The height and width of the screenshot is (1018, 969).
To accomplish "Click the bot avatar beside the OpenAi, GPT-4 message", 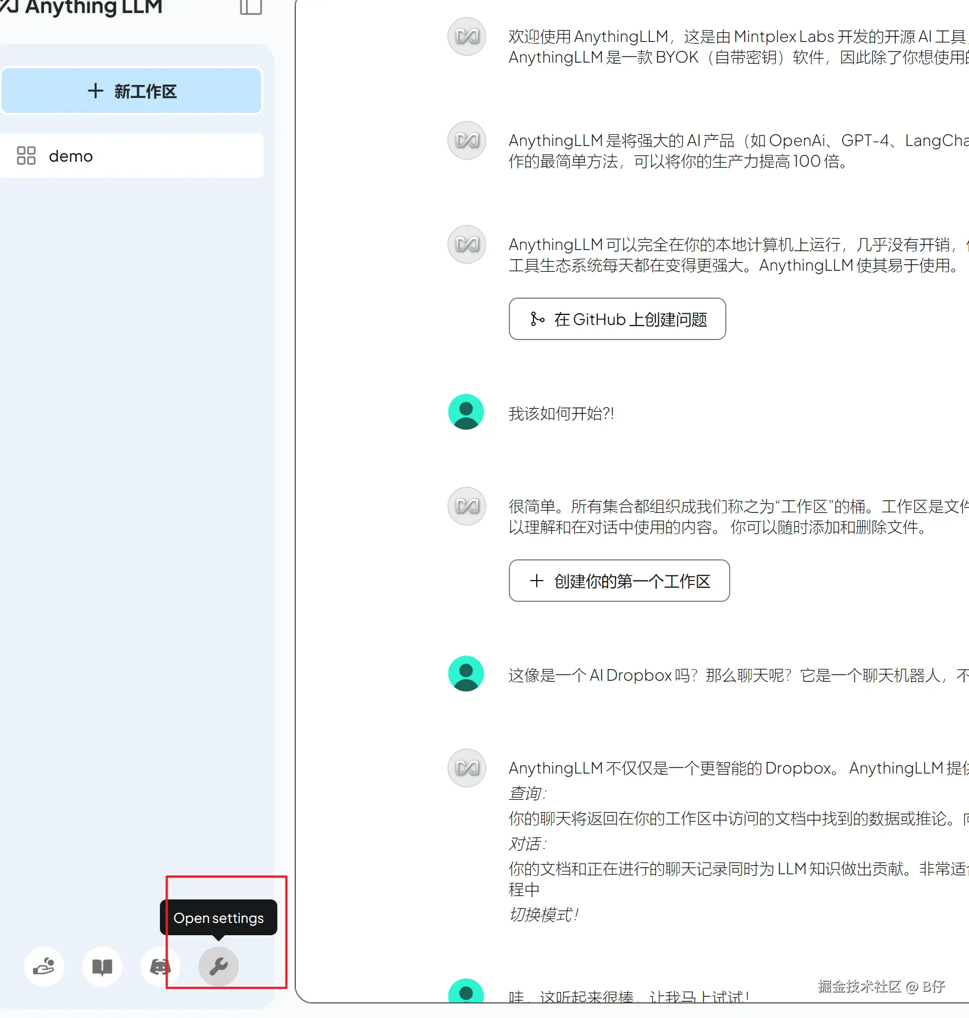I will point(467,140).
